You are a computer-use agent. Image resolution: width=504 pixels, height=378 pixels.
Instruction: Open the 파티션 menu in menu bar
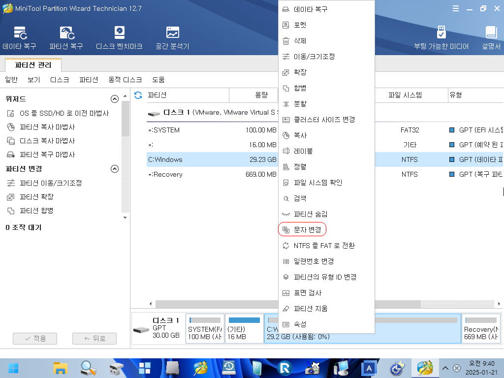click(x=89, y=80)
